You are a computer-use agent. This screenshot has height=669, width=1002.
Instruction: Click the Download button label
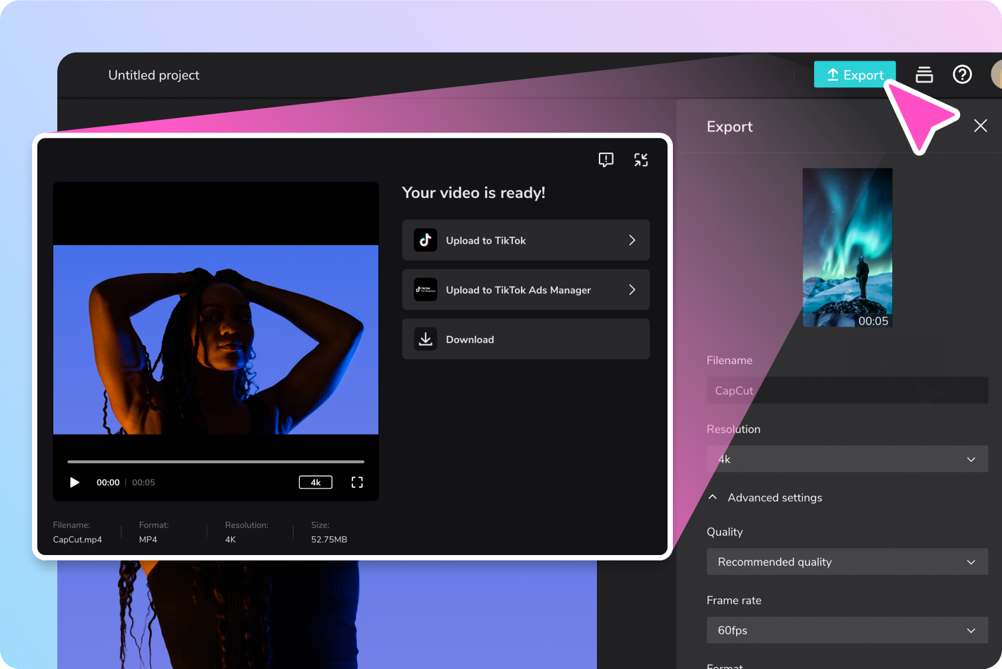coord(470,340)
